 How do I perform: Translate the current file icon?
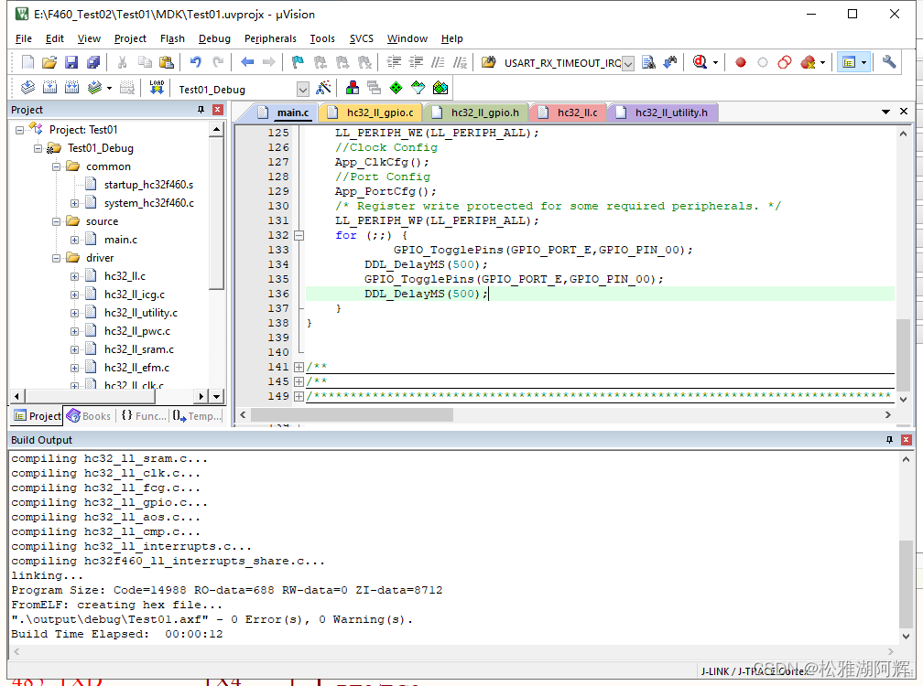point(27,88)
